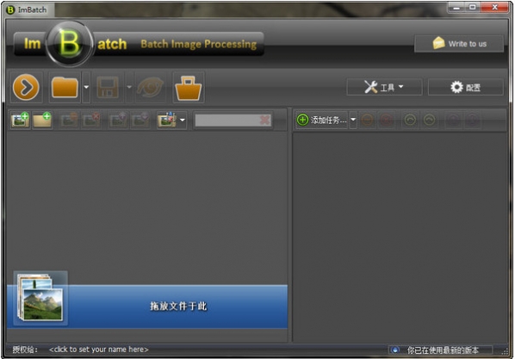Clear filter with the red X
The width and height of the screenshot is (515, 359).
click(x=265, y=121)
